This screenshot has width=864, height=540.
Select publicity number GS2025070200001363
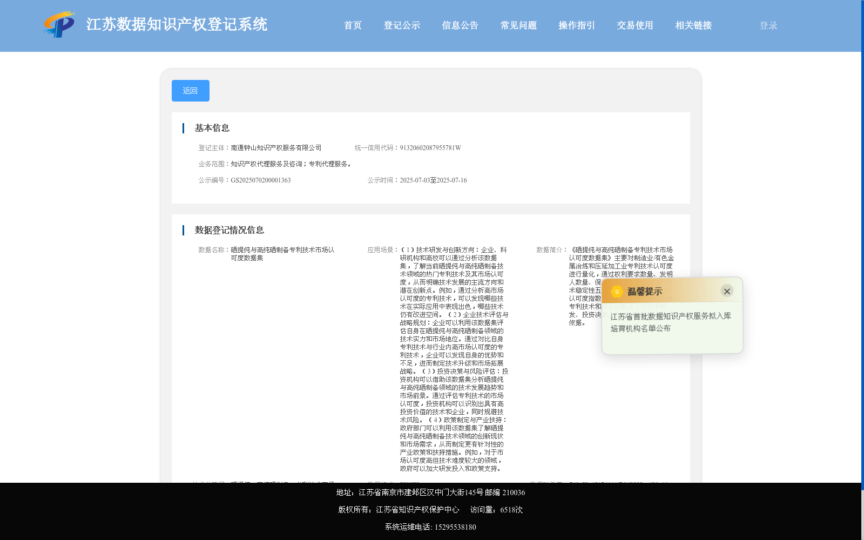(261, 180)
